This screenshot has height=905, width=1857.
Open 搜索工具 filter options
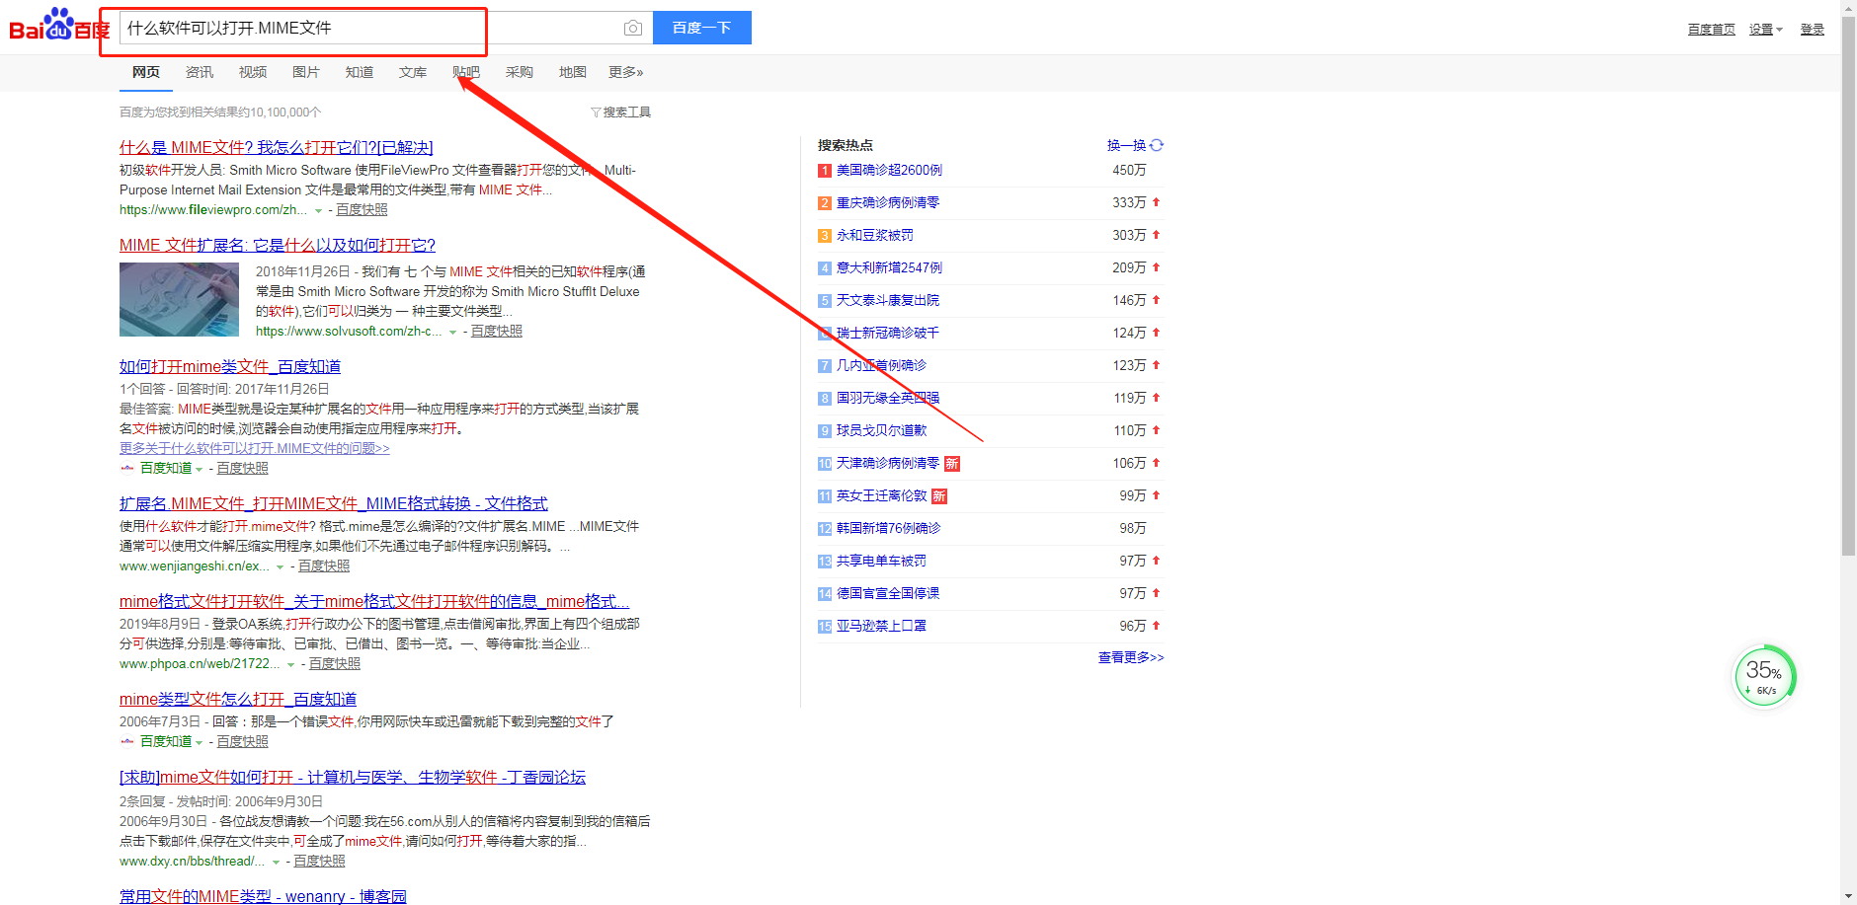pyautogui.click(x=620, y=113)
